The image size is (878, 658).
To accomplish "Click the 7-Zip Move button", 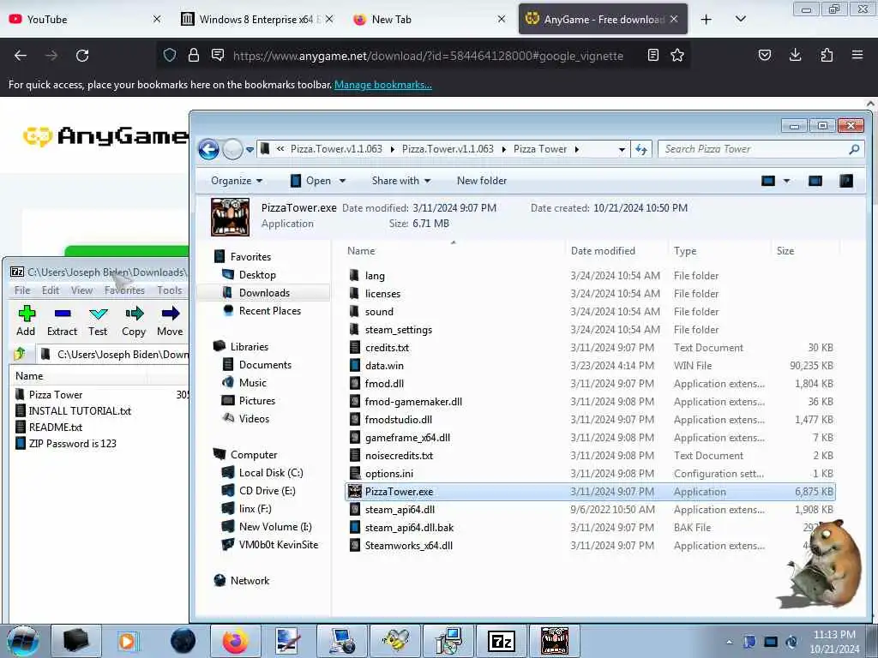I will pyautogui.click(x=171, y=321).
